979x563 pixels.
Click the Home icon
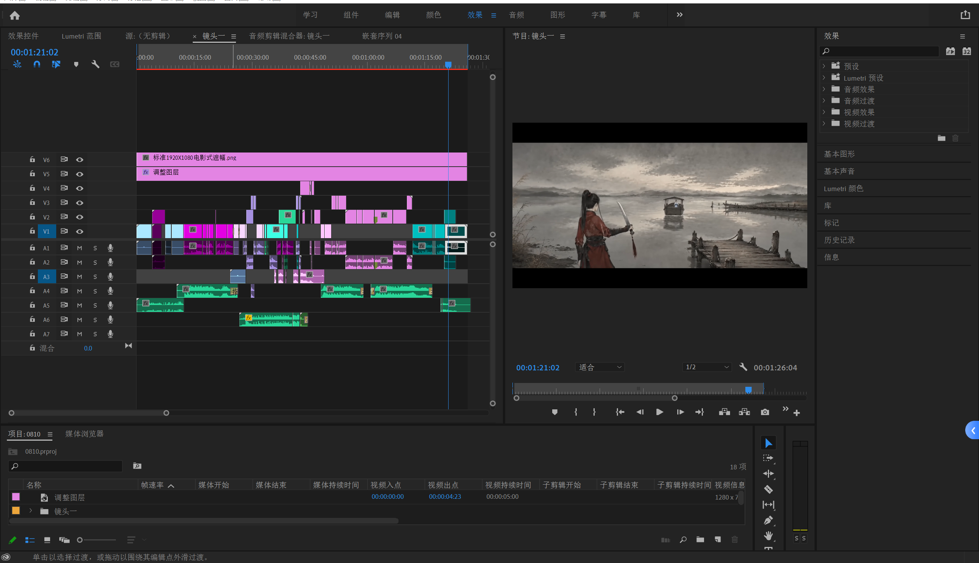tap(15, 15)
